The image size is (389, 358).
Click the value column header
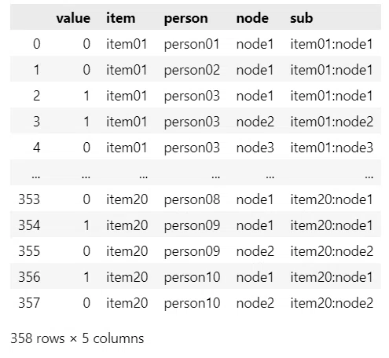click(73, 18)
